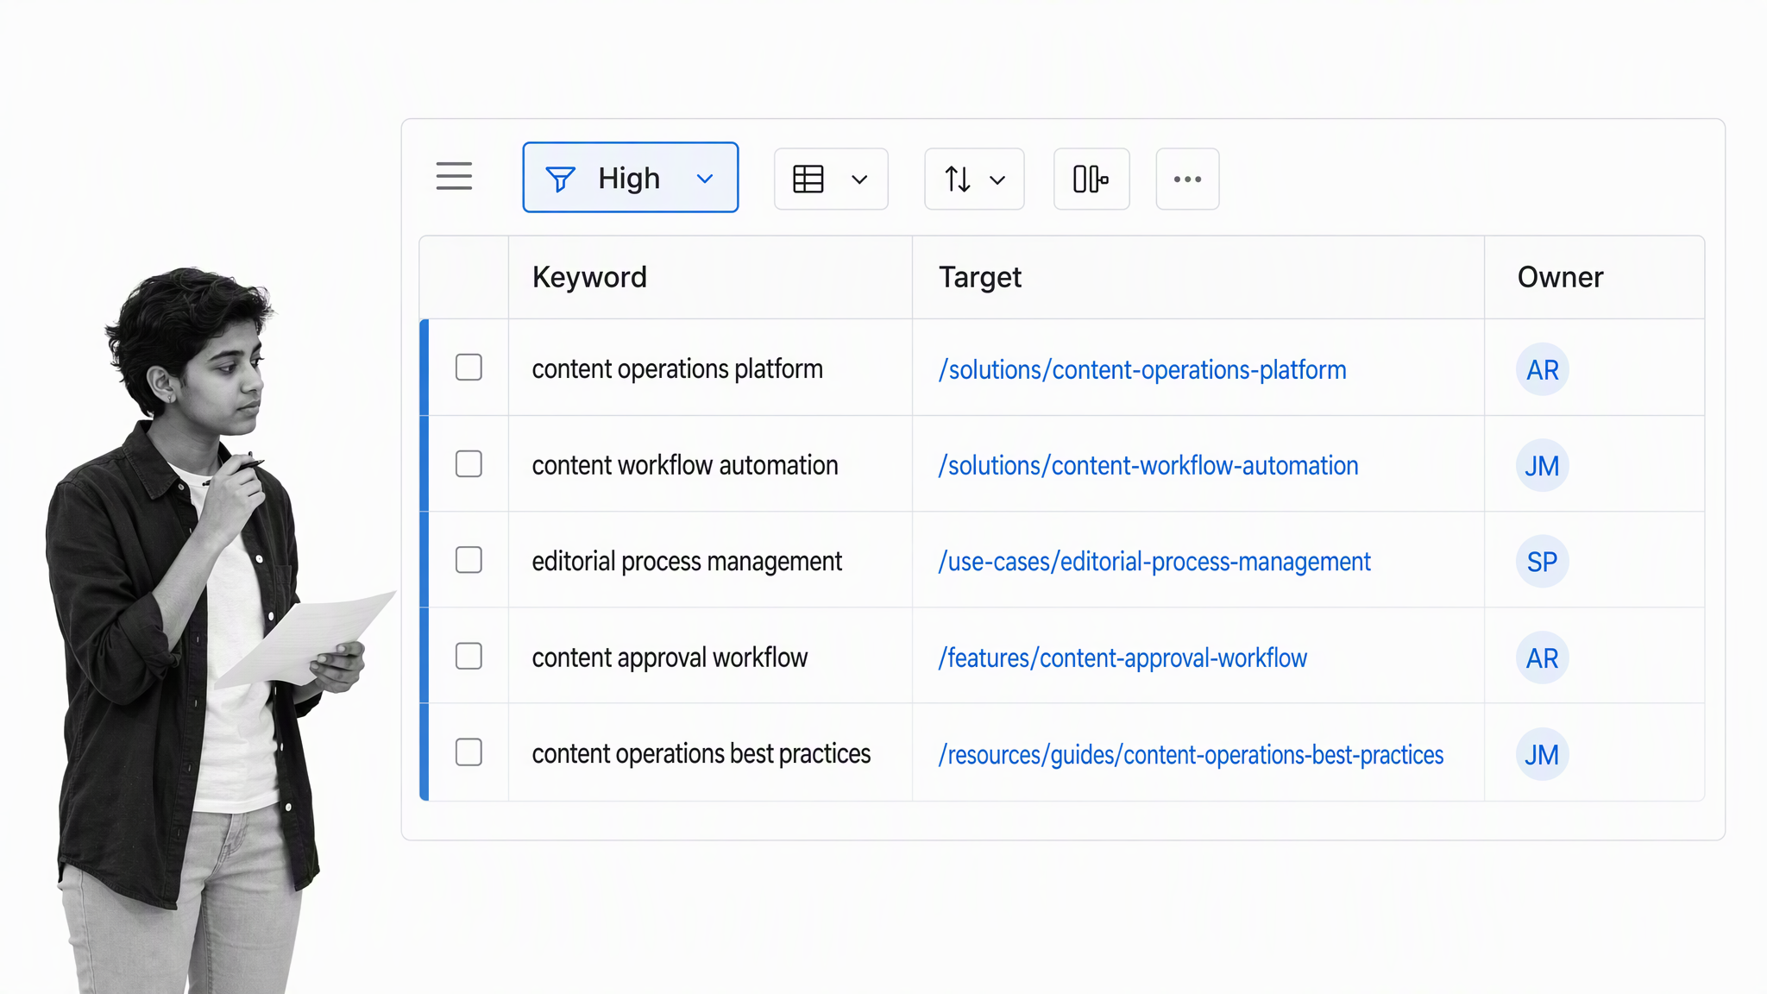This screenshot has width=1767, height=994.
Task: Check the content operations platform row
Action: pos(468,368)
